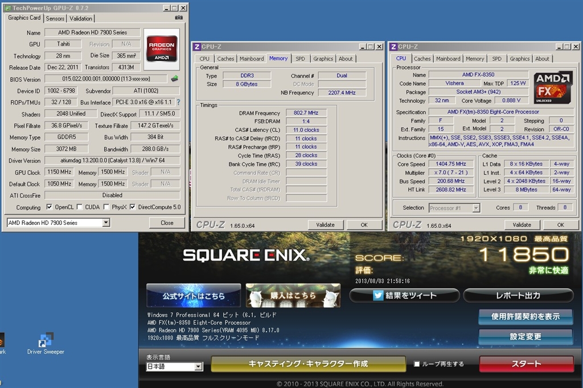Open the Mainboard tab in CPU-Z CPU window

[x=448, y=59]
